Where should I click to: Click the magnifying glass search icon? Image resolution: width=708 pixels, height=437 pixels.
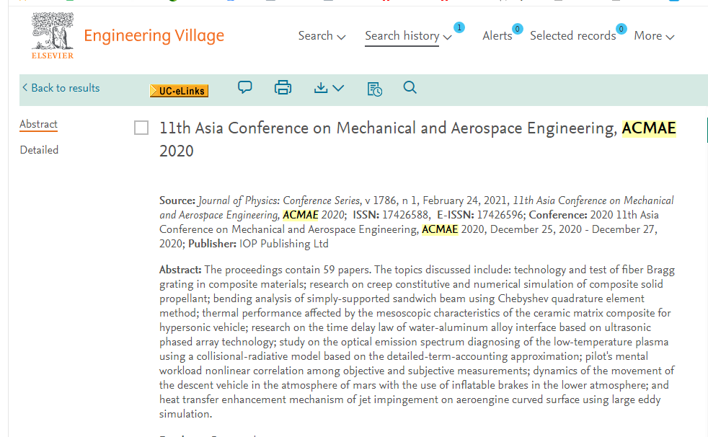coord(410,87)
